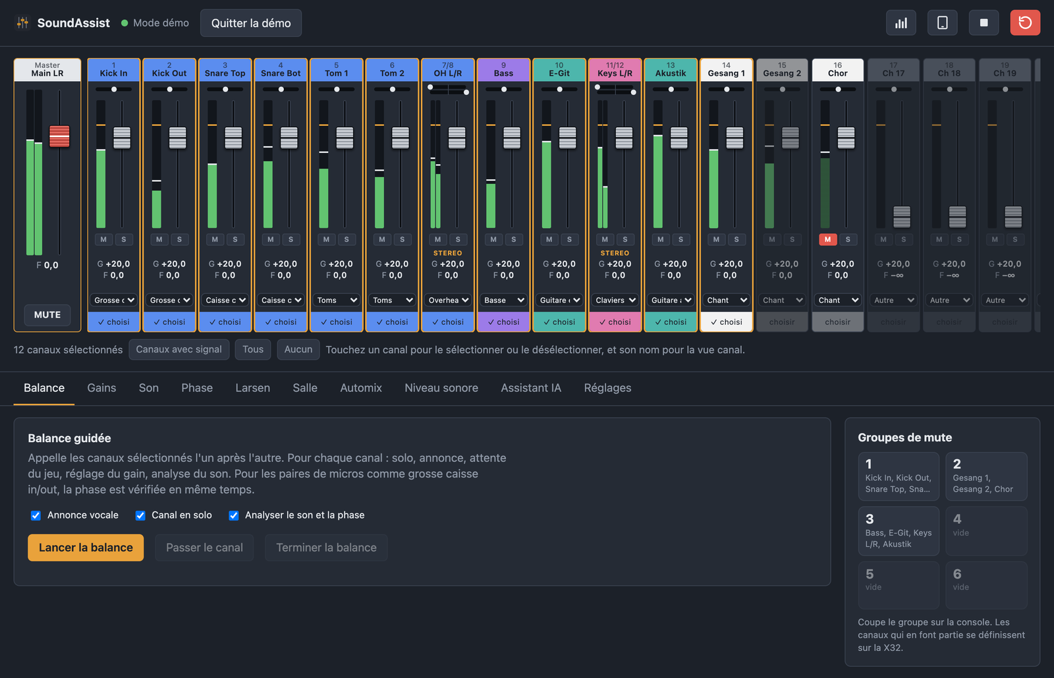Toggle the Annonce vocale checkbox

click(x=36, y=515)
